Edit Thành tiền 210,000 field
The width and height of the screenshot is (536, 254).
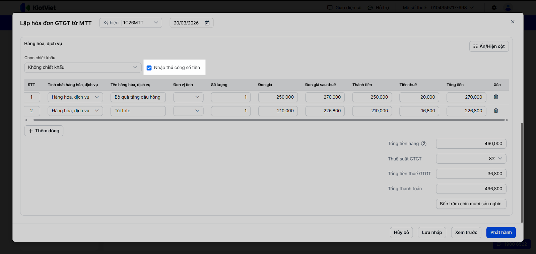(372, 111)
